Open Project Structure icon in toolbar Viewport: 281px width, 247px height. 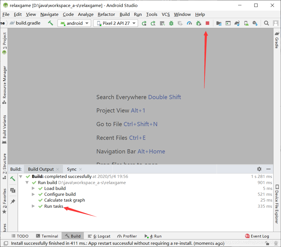click(x=219, y=23)
